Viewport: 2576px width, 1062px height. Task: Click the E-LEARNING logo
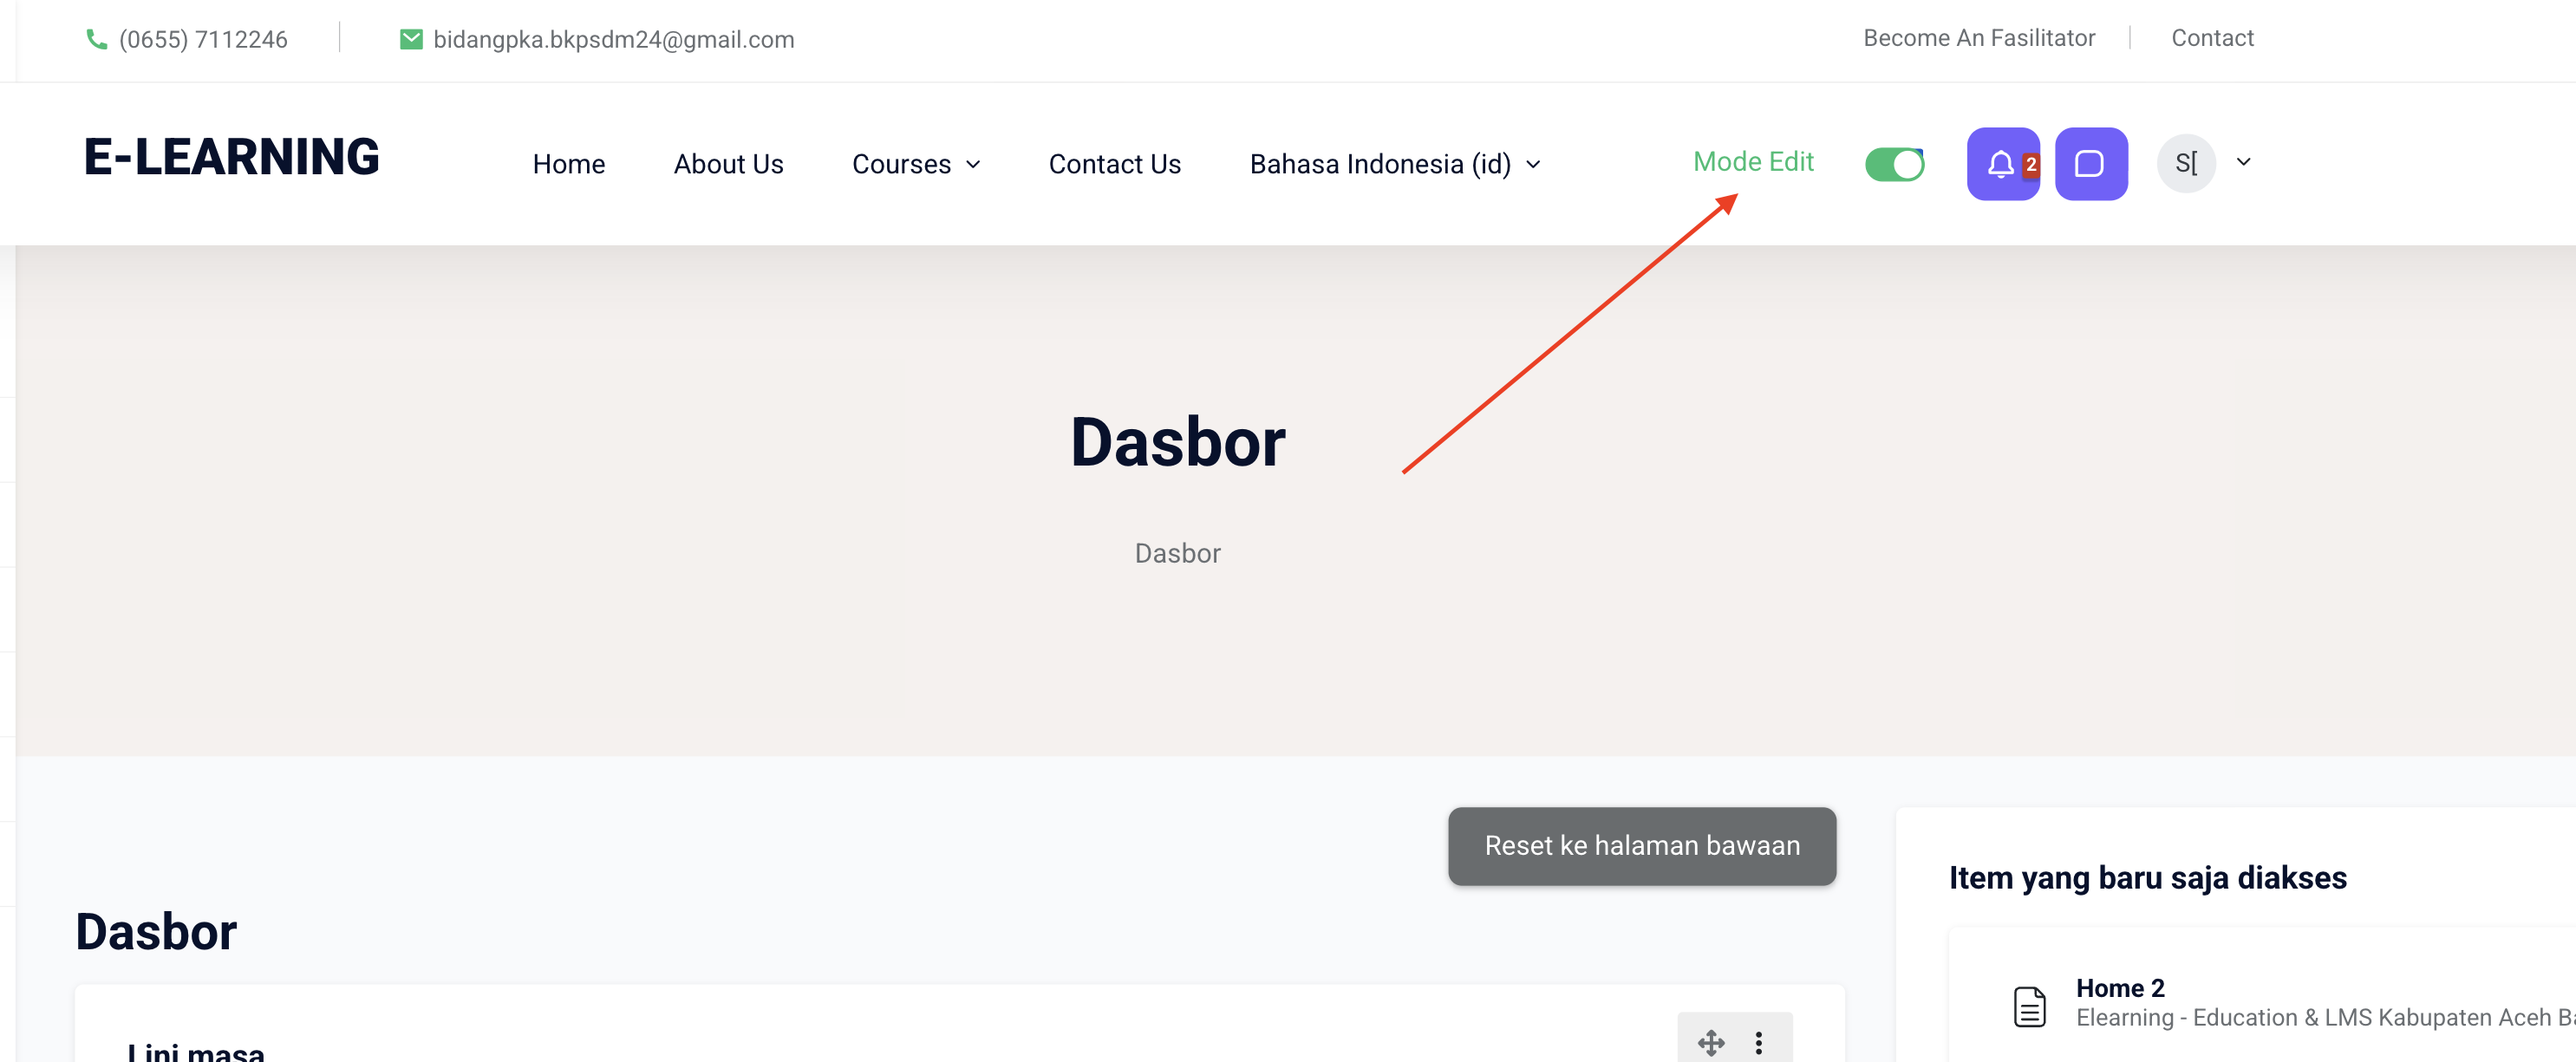(232, 157)
